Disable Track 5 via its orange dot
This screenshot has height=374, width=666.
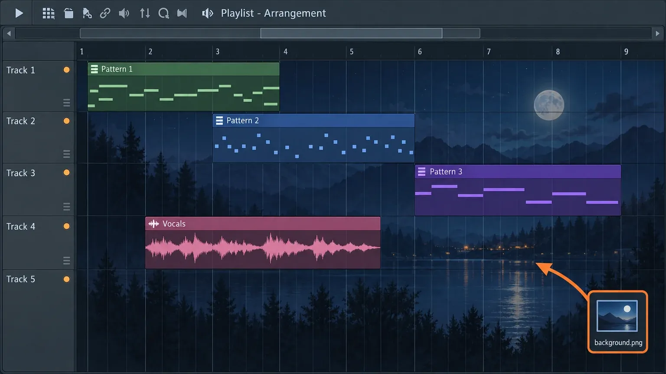click(x=66, y=279)
